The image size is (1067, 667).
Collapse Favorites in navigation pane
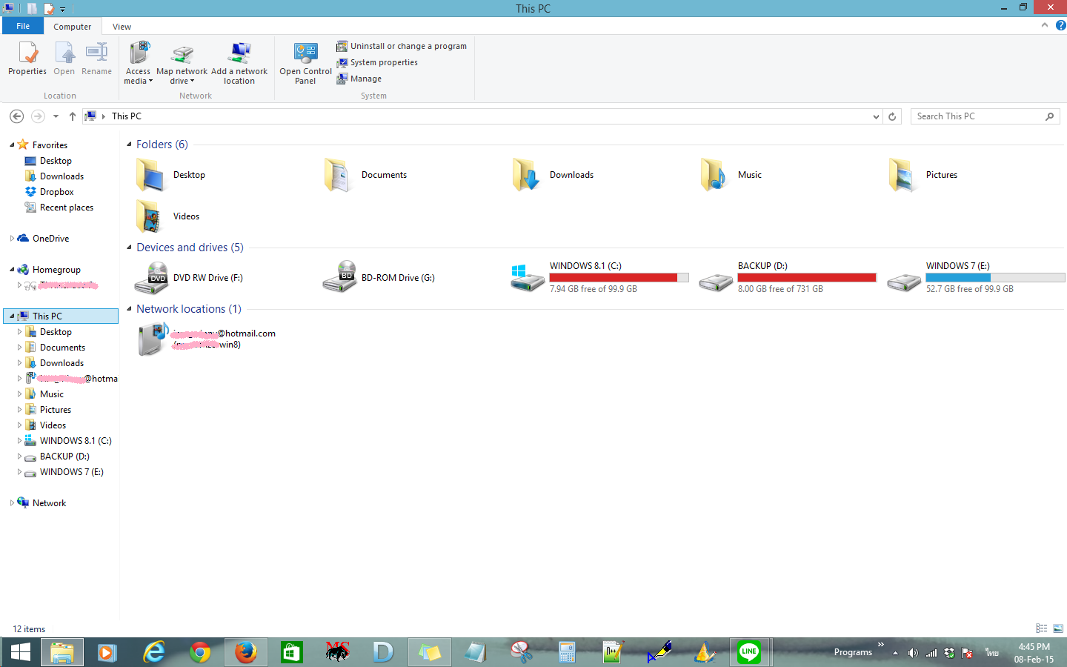(x=12, y=145)
